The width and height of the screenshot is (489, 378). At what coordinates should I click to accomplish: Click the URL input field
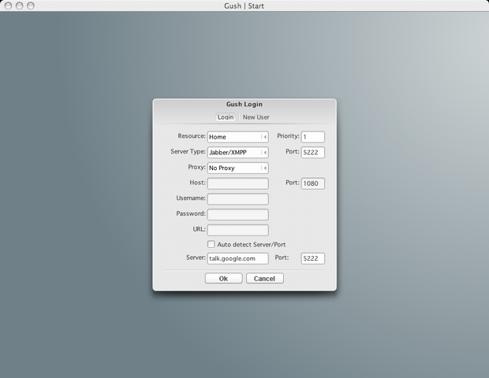[237, 230]
